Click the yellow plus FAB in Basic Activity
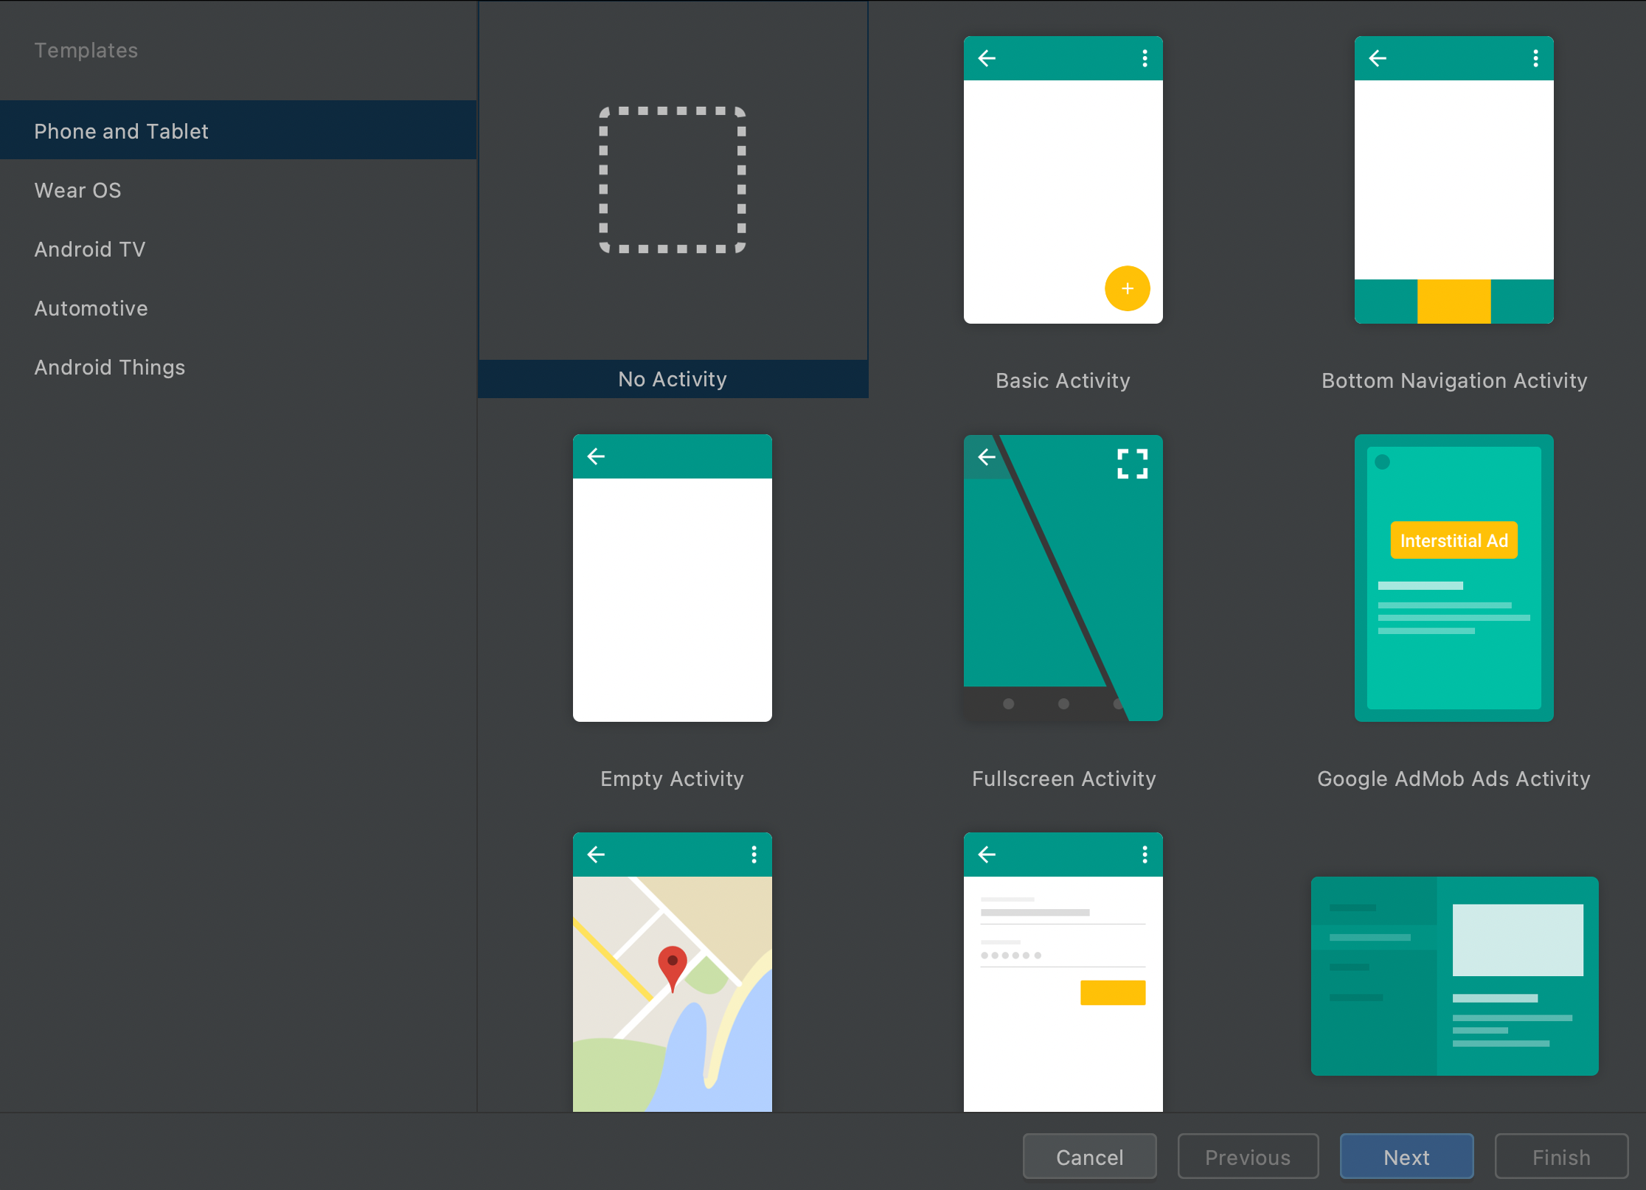The width and height of the screenshot is (1646, 1190). coord(1127,288)
